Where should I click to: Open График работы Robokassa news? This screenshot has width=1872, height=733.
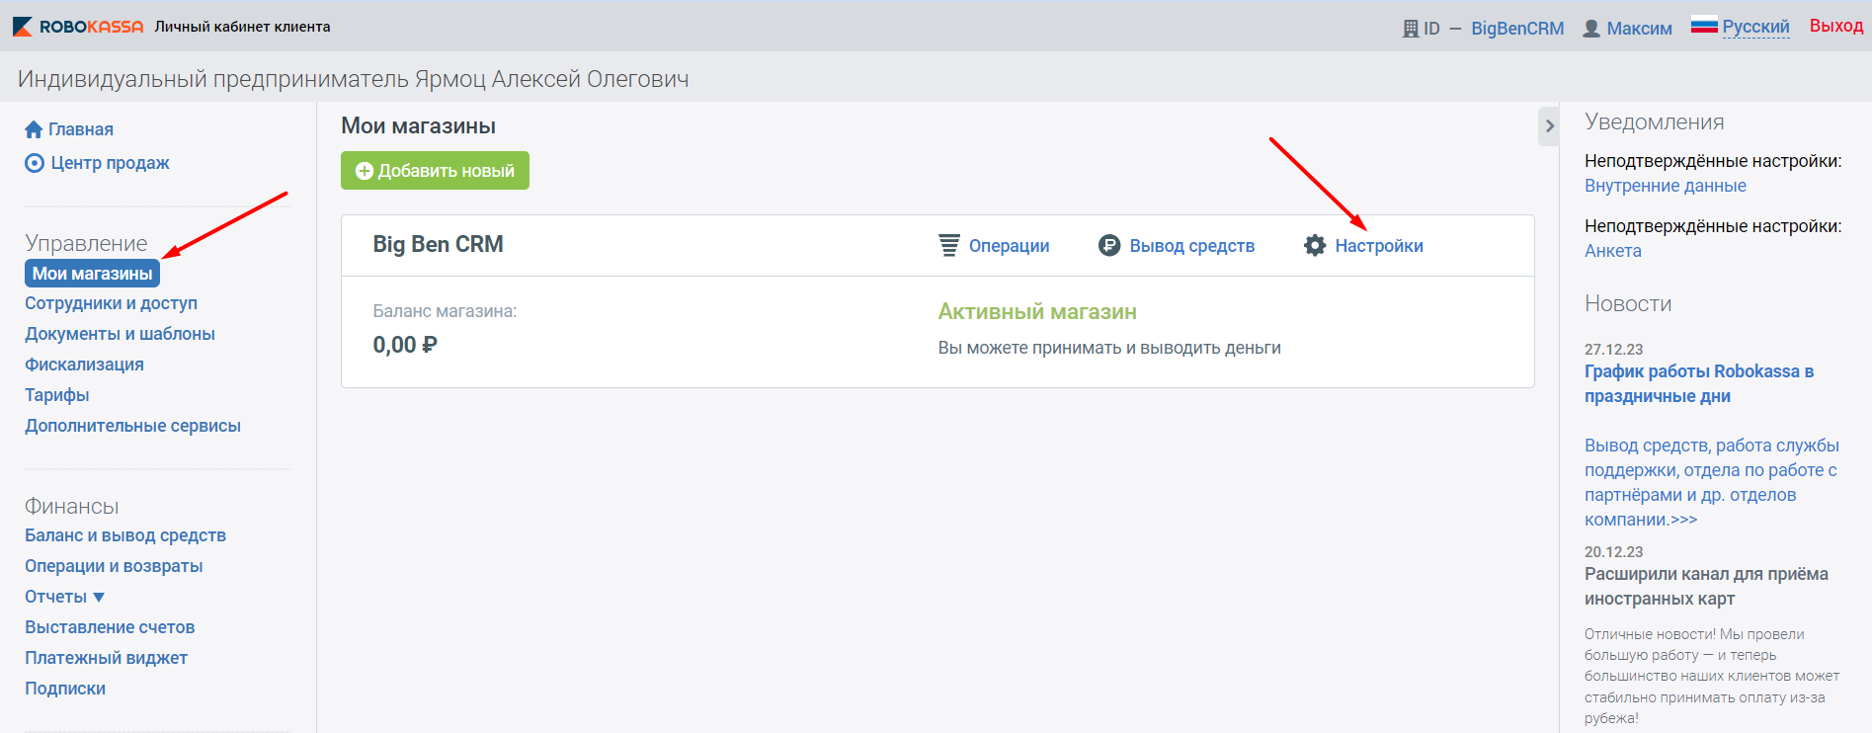[1699, 383]
